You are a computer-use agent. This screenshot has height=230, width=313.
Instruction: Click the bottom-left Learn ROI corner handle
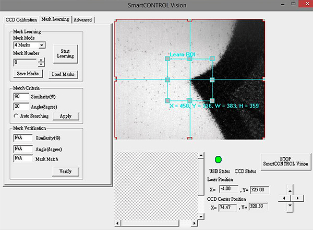pyautogui.click(x=167, y=100)
